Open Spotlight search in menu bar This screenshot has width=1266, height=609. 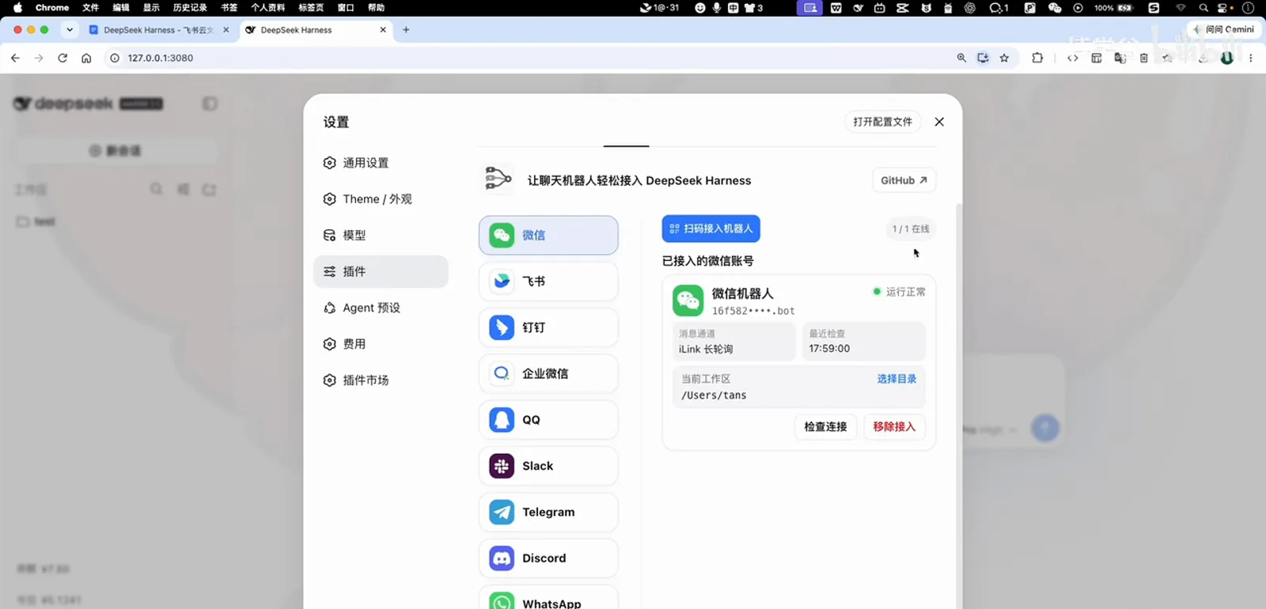pyautogui.click(x=1203, y=8)
